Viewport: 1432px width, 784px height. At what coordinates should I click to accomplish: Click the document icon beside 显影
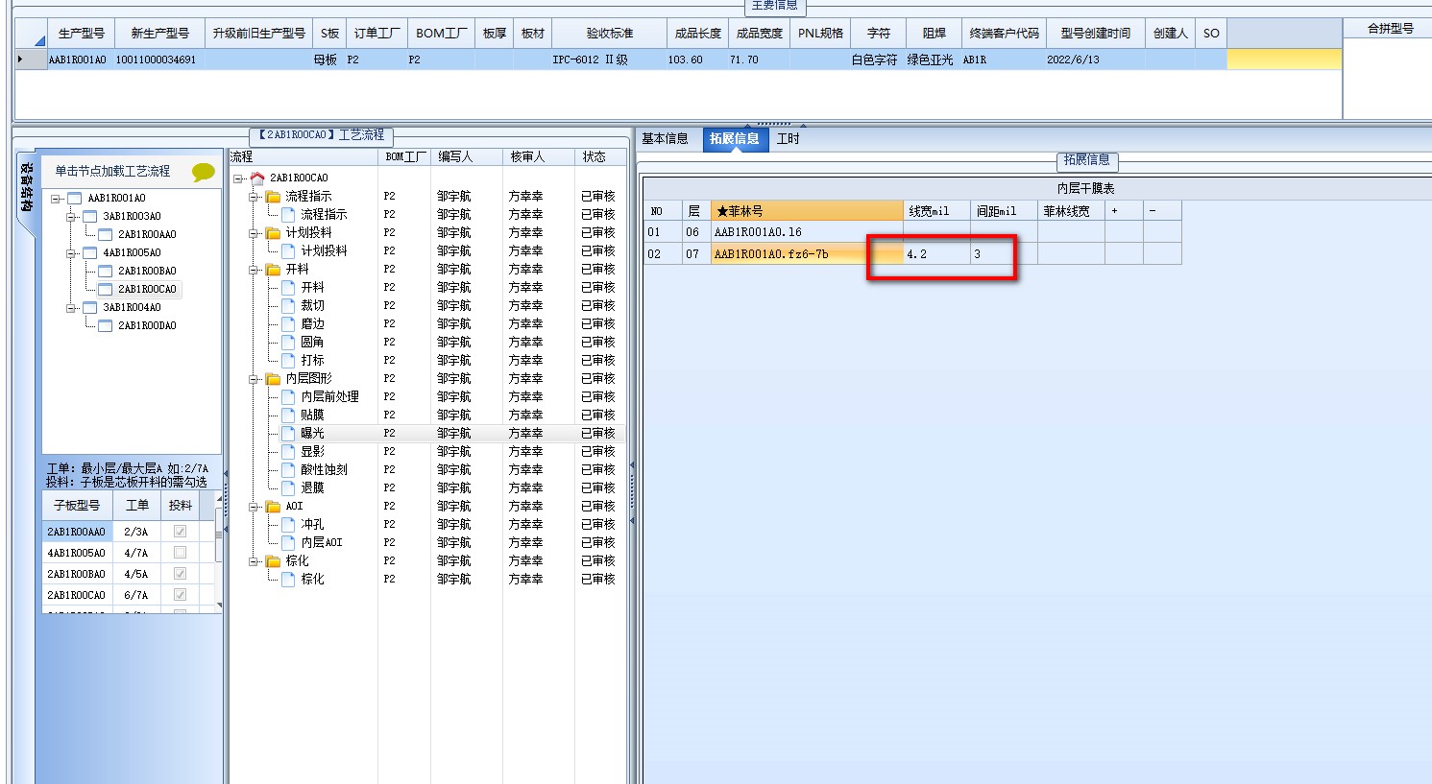pyautogui.click(x=288, y=451)
